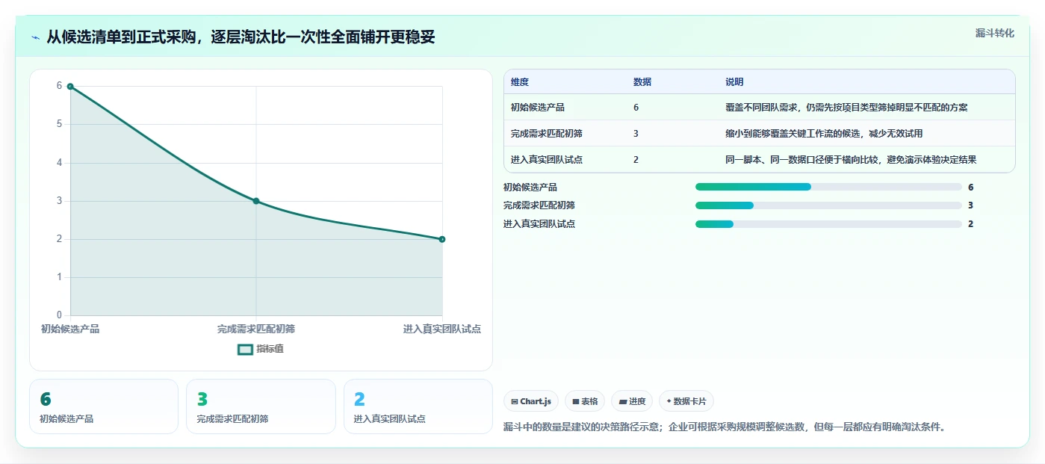Click the title 从候选清单到正式采购
Viewport: 1045px width, 464px height.
(241, 37)
